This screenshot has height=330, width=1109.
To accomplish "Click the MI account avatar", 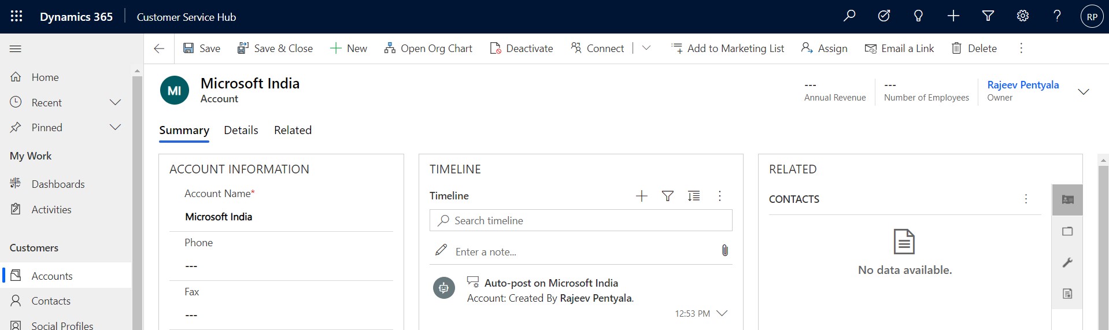I will tap(175, 91).
